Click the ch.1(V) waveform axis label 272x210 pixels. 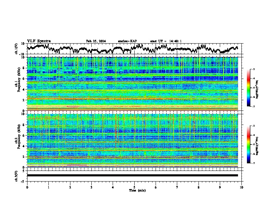tap(16, 49)
